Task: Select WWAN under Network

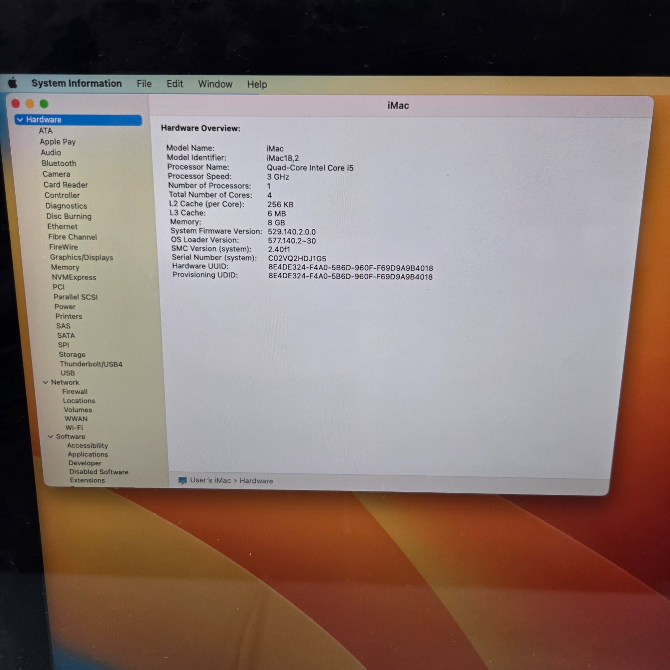Action: click(76, 419)
